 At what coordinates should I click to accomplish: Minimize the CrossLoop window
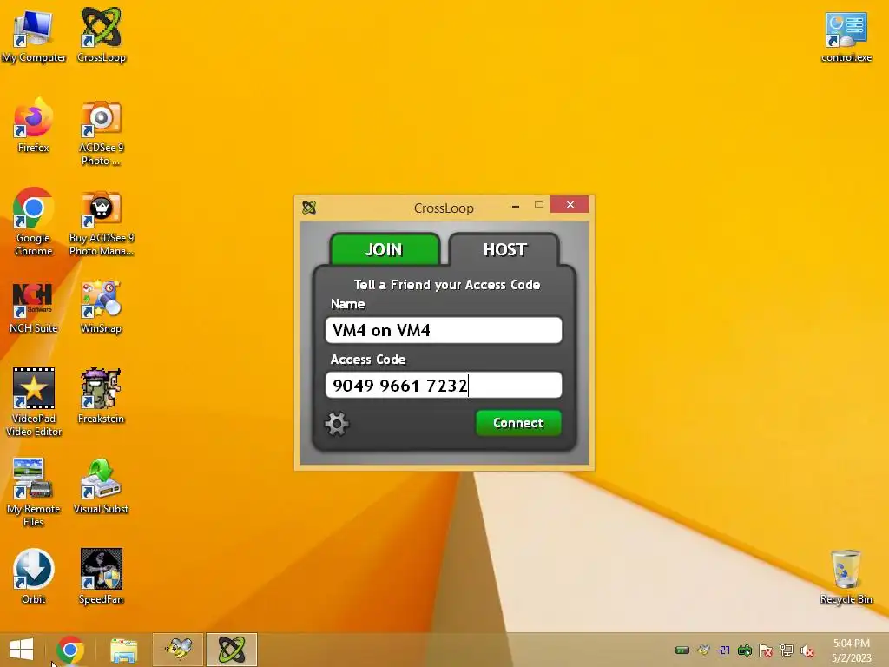[516, 206]
